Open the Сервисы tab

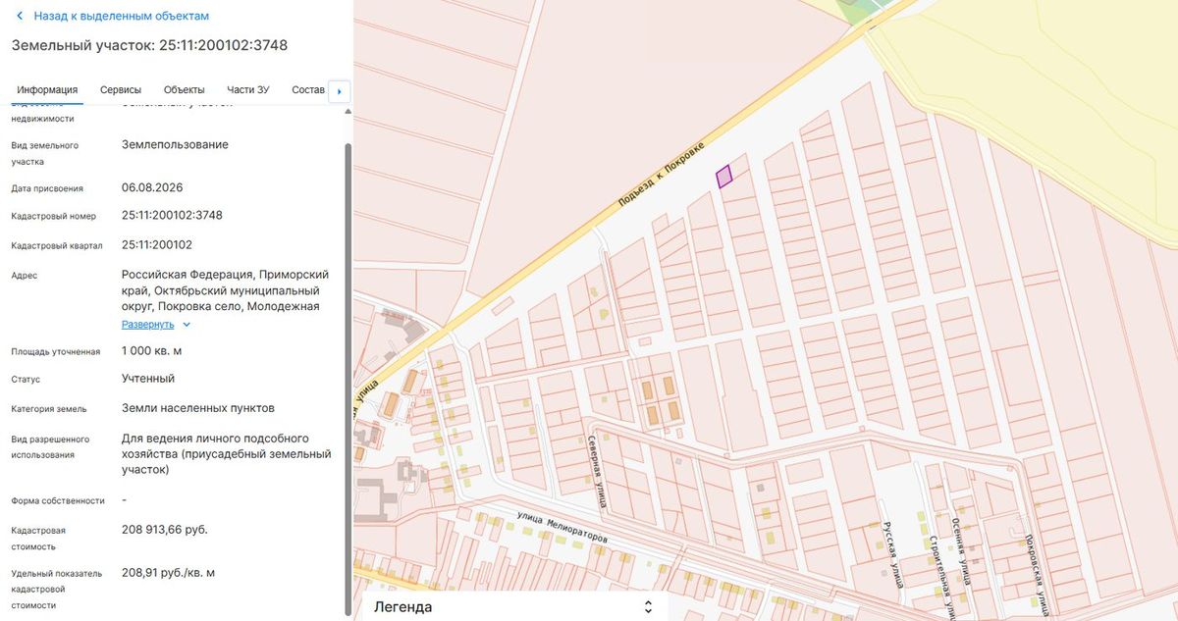coord(121,90)
